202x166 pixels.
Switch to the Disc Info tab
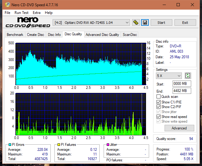(x=54, y=35)
